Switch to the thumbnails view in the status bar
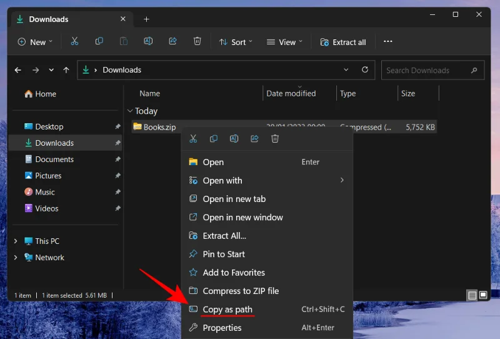 pyautogui.click(x=483, y=295)
